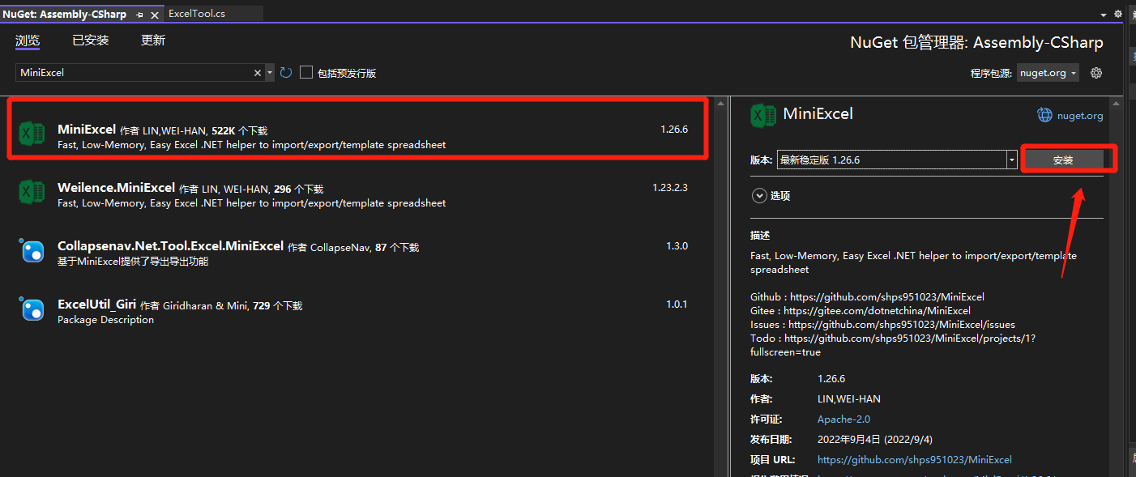The height and width of the screenshot is (477, 1136).
Task: Switch to the 已安装 view
Action: [89, 40]
